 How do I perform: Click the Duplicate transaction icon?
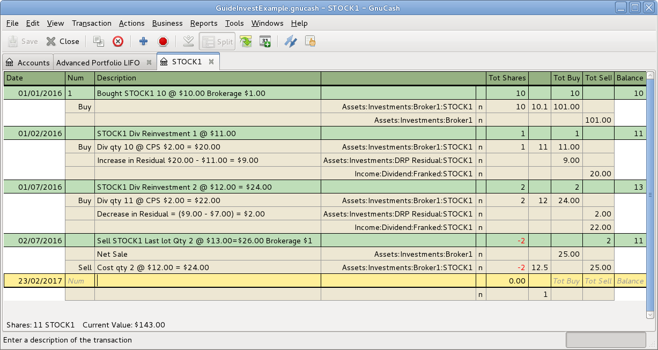(98, 41)
